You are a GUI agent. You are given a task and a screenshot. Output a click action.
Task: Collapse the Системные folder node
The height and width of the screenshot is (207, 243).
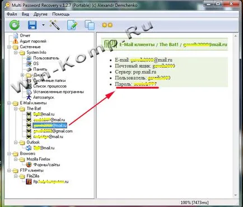[9, 47]
